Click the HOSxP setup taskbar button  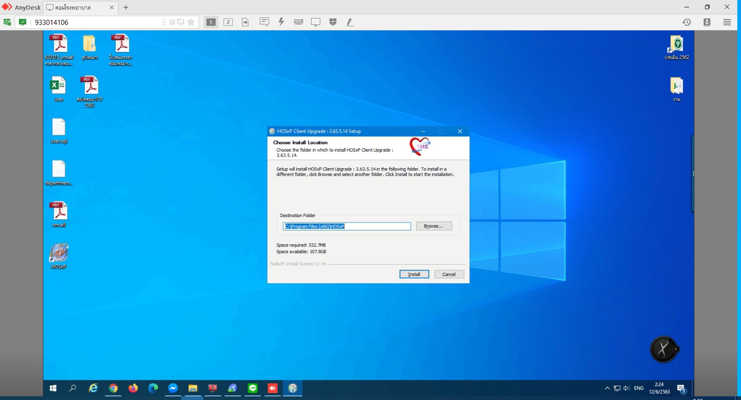pyautogui.click(x=293, y=388)
